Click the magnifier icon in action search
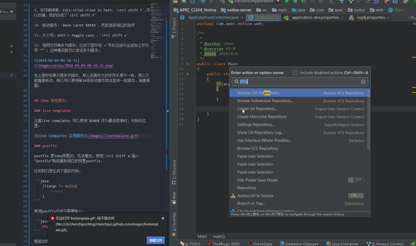 click(x=236, y=81)
